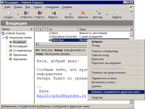The width and height of the screenshot is (145, 109).
Task: Select the Черновики folder
Action: 20,59
